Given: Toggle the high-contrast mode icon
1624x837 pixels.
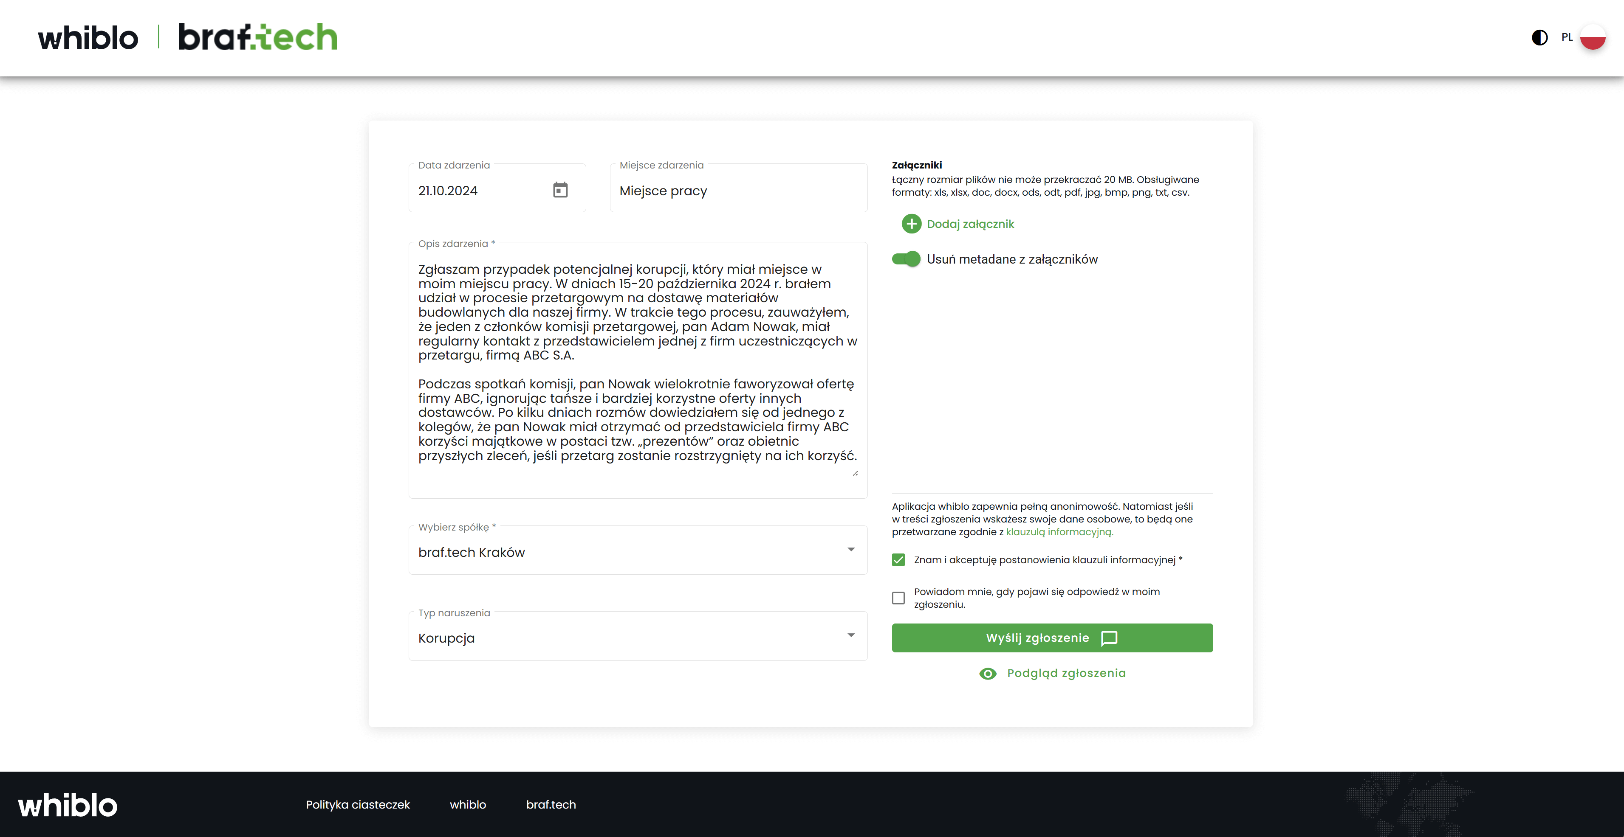Looking at the screenshot, I should [x=1539, y=38].
